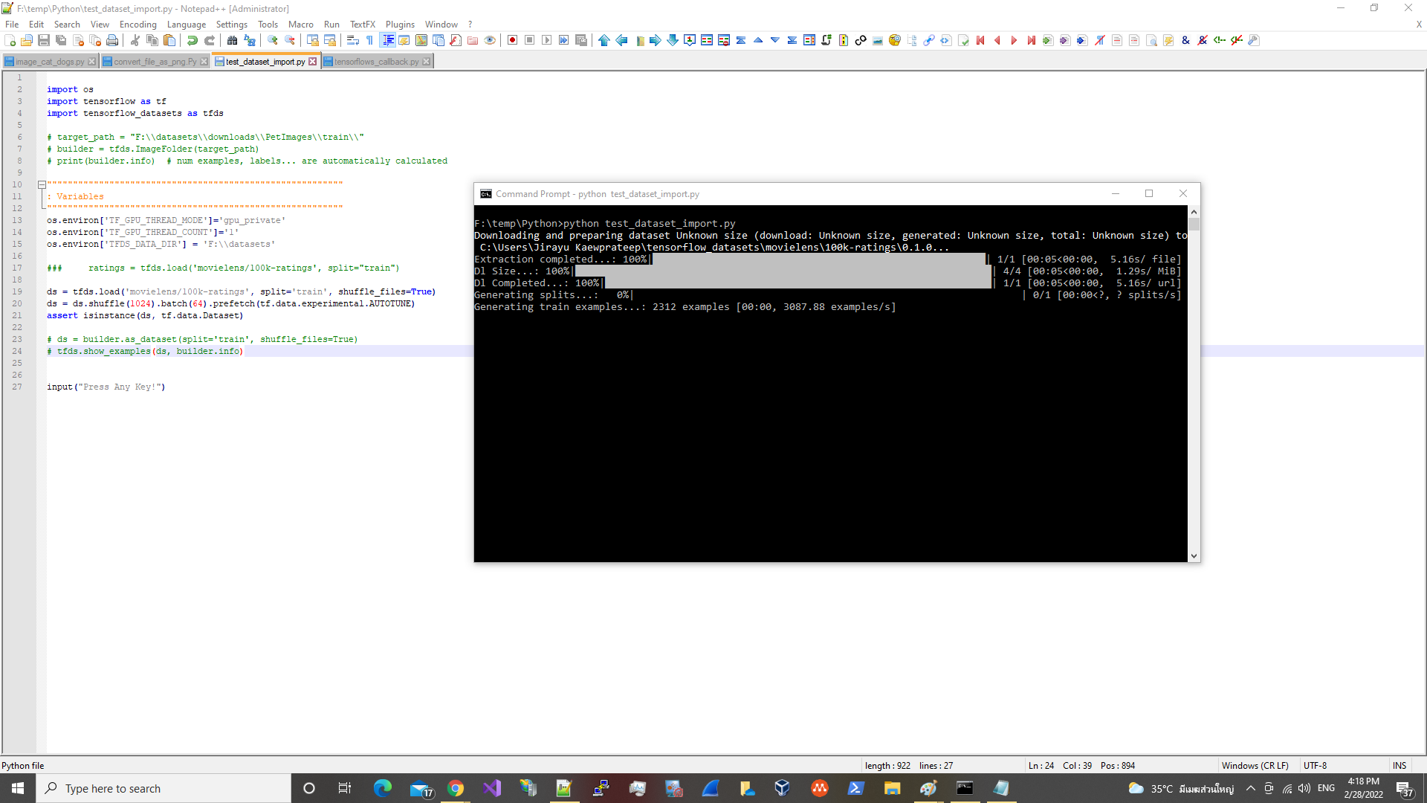Collapse the fold marker at line 10

tap(42, 185)
